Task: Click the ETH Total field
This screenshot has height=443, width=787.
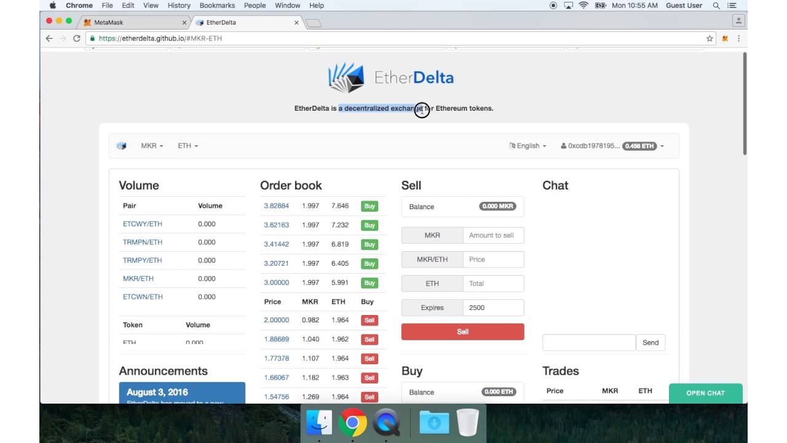Action: [493, 284]
